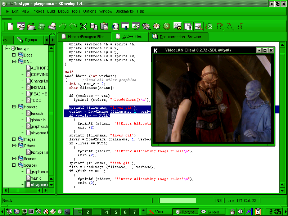Expand the Docs folder node
The width and height of the screenshot is (288, 216).
(14, 55)
